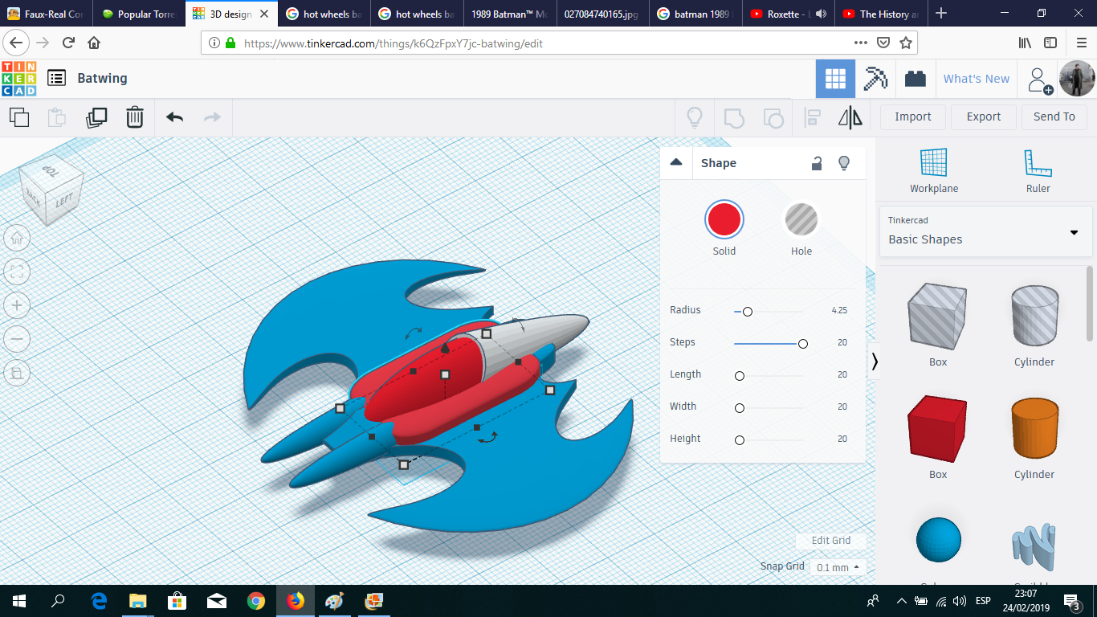Screen dimensions: 1097x617
Task: Invite a collaborator with add-person icon
Action: pyautogui.click(x=1040, y=80)
